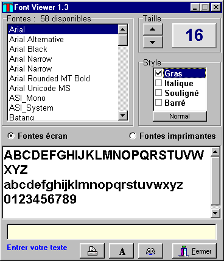224x261 pixels.
Task: Click the Font Viewer title bar T icon
Action: tap(8, 7)
